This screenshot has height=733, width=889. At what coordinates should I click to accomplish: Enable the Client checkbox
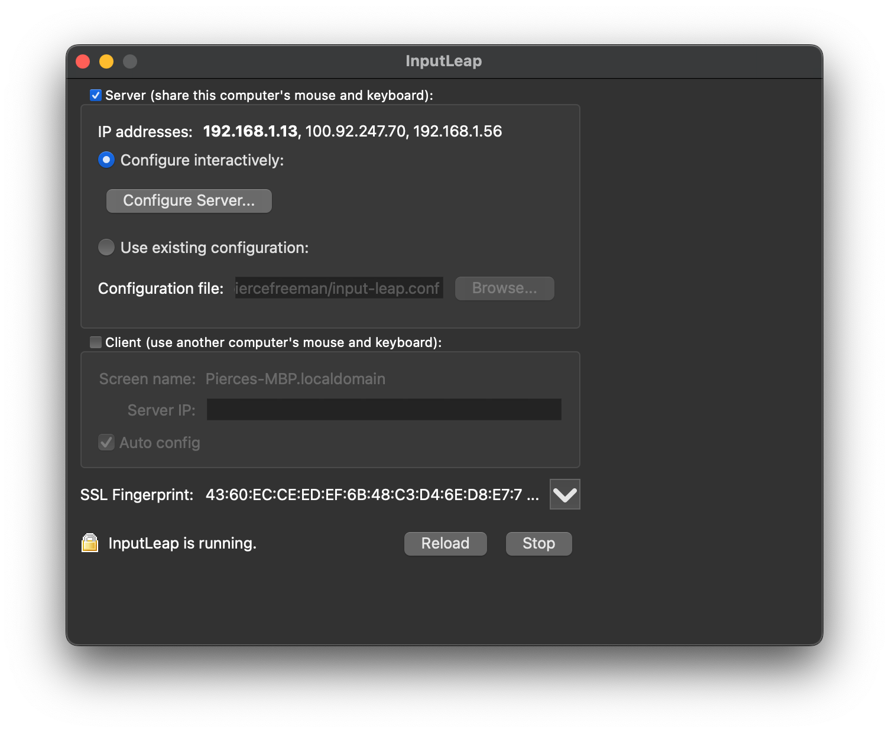pos(96,342)
